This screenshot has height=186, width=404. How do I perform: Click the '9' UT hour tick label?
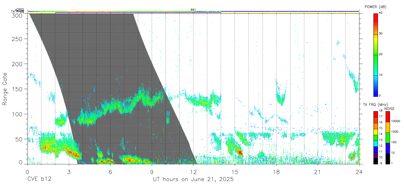coord(152,172)
